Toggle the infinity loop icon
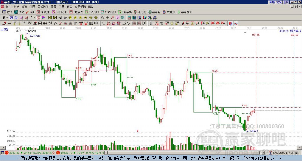 236,24
